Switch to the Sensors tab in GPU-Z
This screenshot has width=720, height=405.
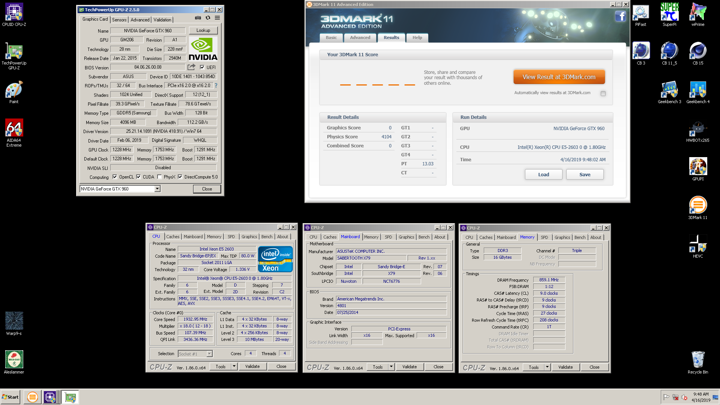[119, 20]
